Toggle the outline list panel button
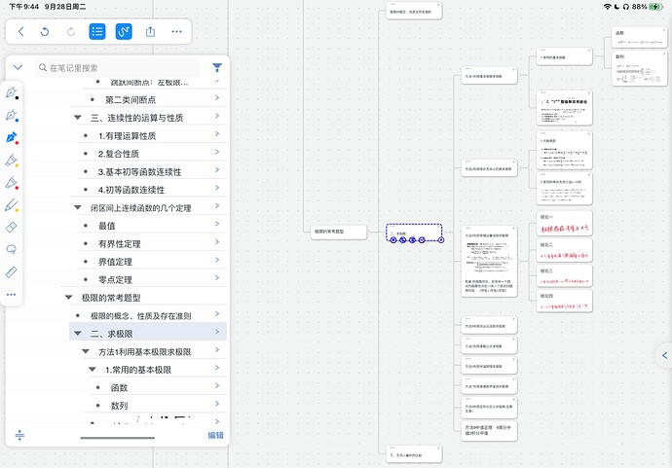Image resolution: width=672 pixels, height=468 pixels. [97, 31]
